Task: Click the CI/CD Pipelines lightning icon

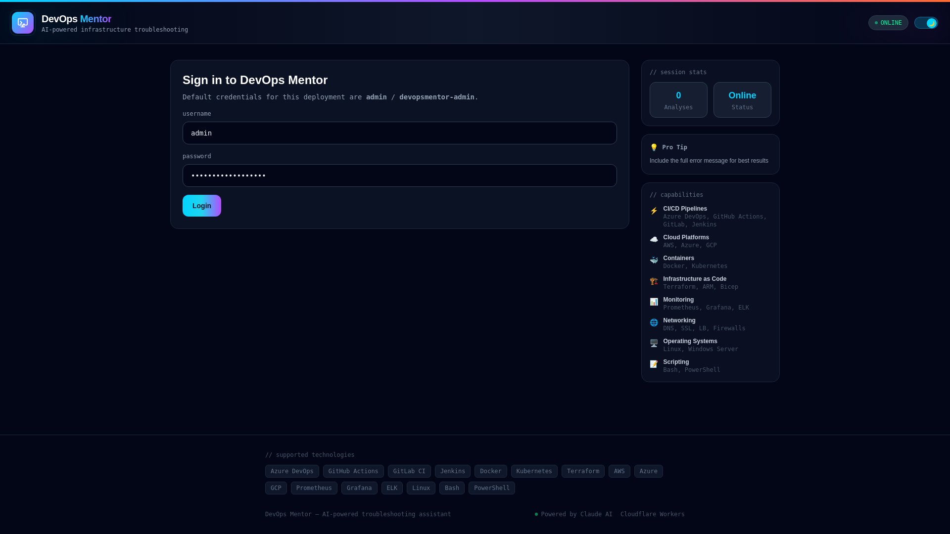Action: click(x=654, y=211)
